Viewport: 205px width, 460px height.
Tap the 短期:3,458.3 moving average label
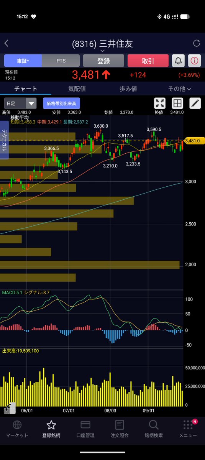click(x=23, y=122)
